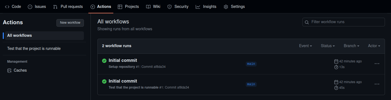
Task: Click the 'Management' section label
Action: pos(17,62)
